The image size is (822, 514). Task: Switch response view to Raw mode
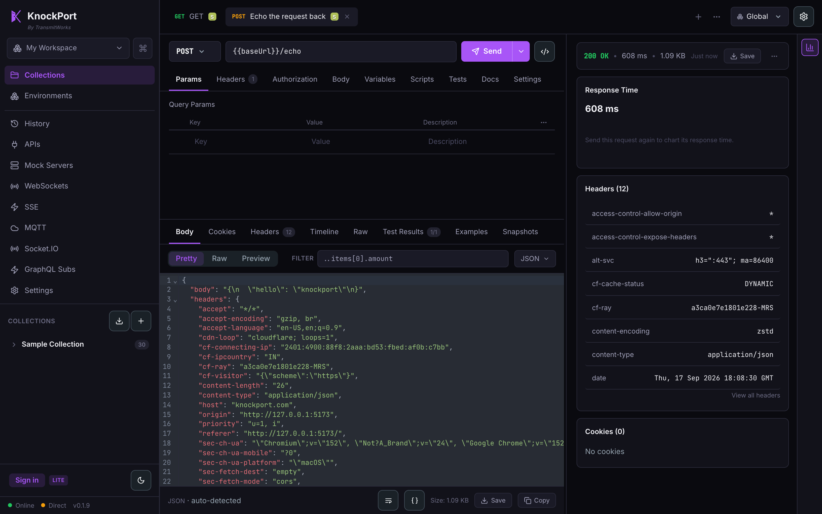(219, 258)
